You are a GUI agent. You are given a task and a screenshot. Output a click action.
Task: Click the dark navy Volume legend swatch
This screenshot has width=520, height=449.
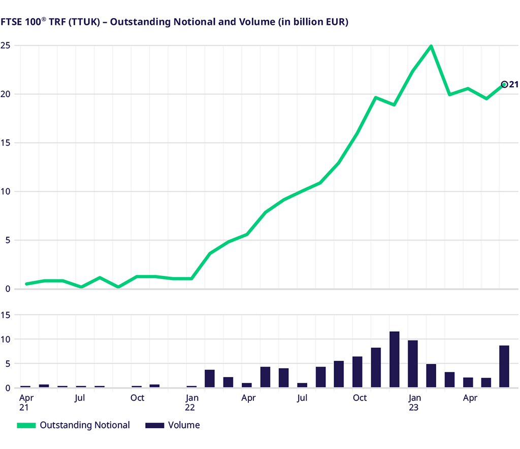click(154, 425)
